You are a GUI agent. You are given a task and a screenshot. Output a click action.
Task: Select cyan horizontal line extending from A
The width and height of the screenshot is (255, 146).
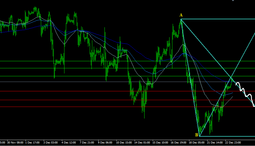tap(218, 19)
